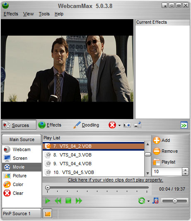191x221 pixels.
Task: Select 9. VTS_04_4.VOB in Play List
Action: click(93, 164)
